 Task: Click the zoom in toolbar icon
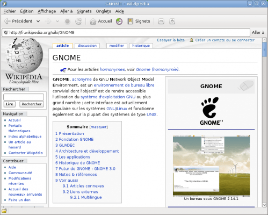[172, 21]
